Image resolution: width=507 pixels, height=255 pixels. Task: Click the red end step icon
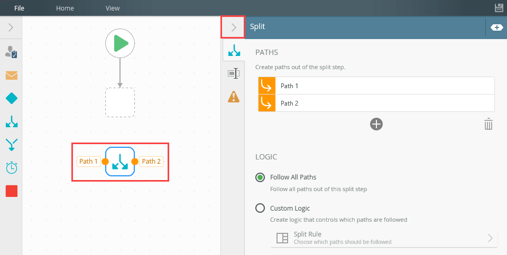click(x=11, y=191)
